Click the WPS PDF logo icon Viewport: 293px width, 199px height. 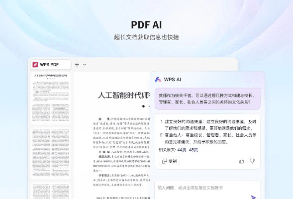35,65
